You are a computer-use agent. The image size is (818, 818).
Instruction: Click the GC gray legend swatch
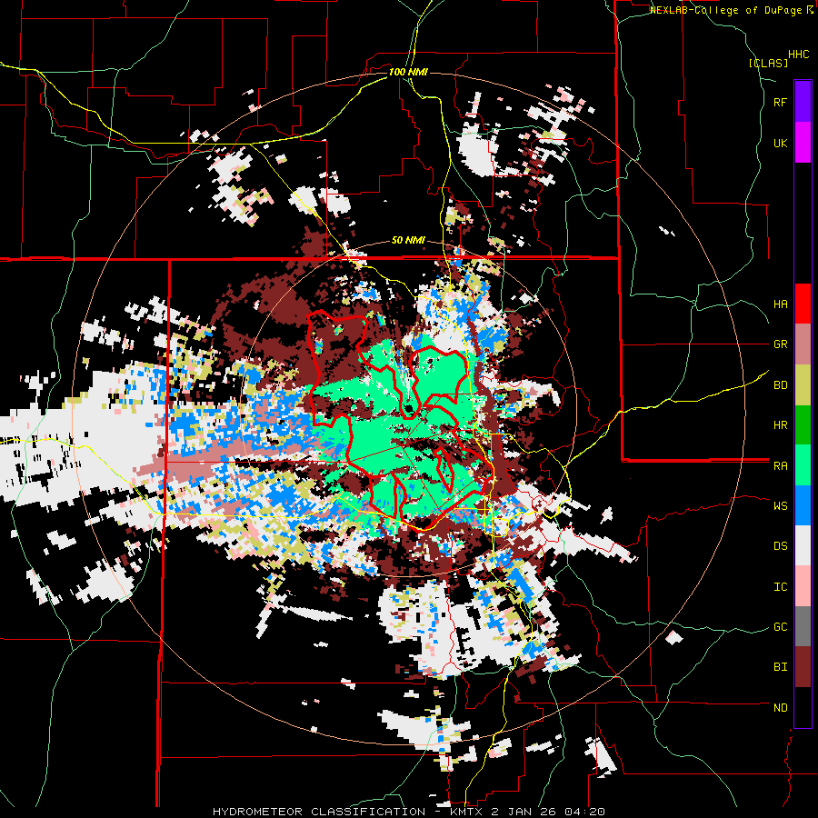[803, 626]
